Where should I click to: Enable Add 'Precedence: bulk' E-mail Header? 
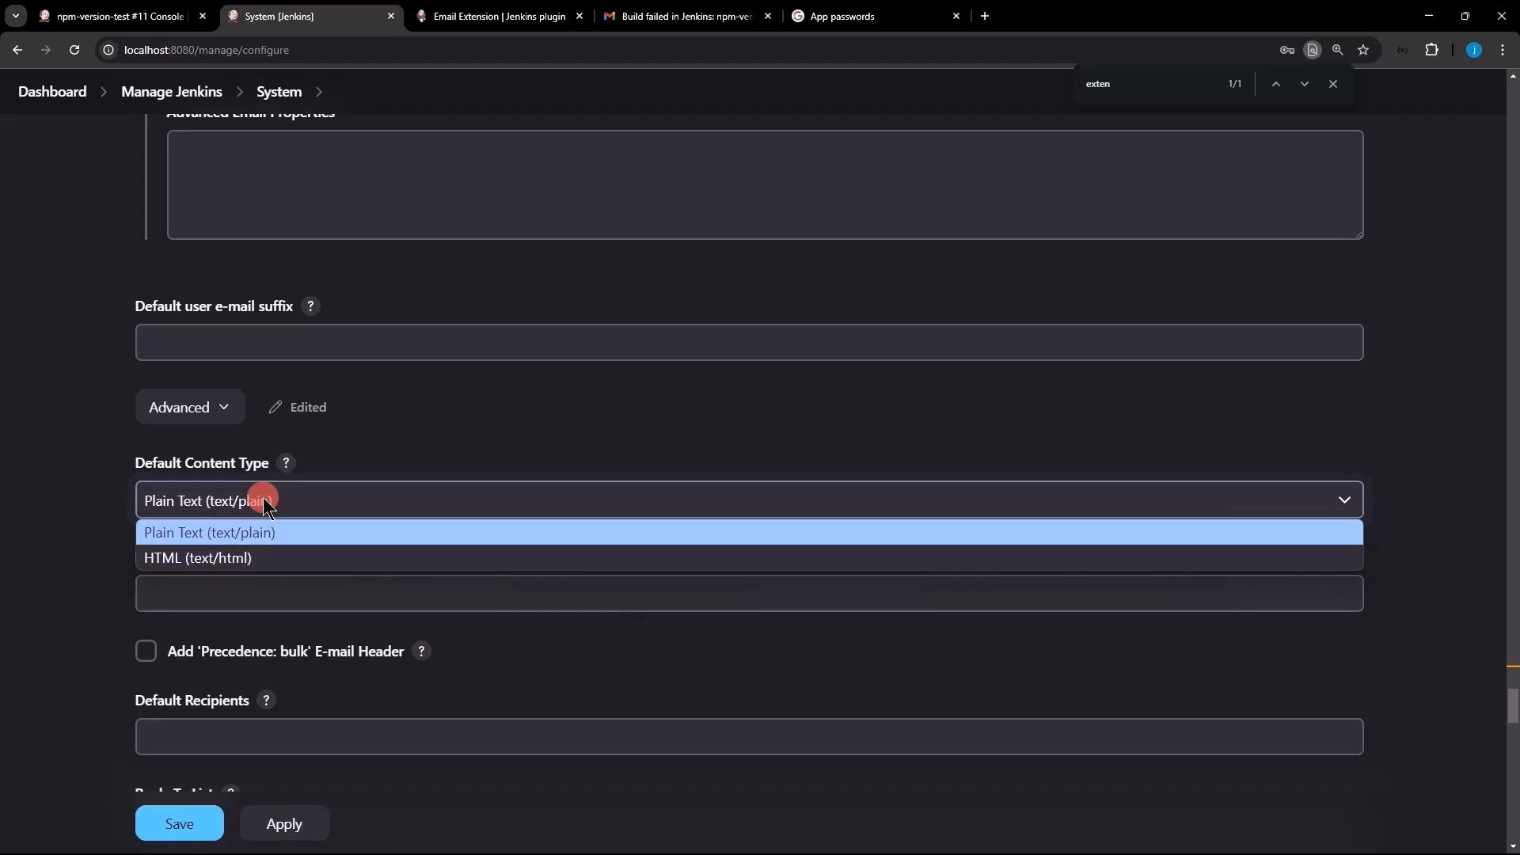(x=146, y=652)
